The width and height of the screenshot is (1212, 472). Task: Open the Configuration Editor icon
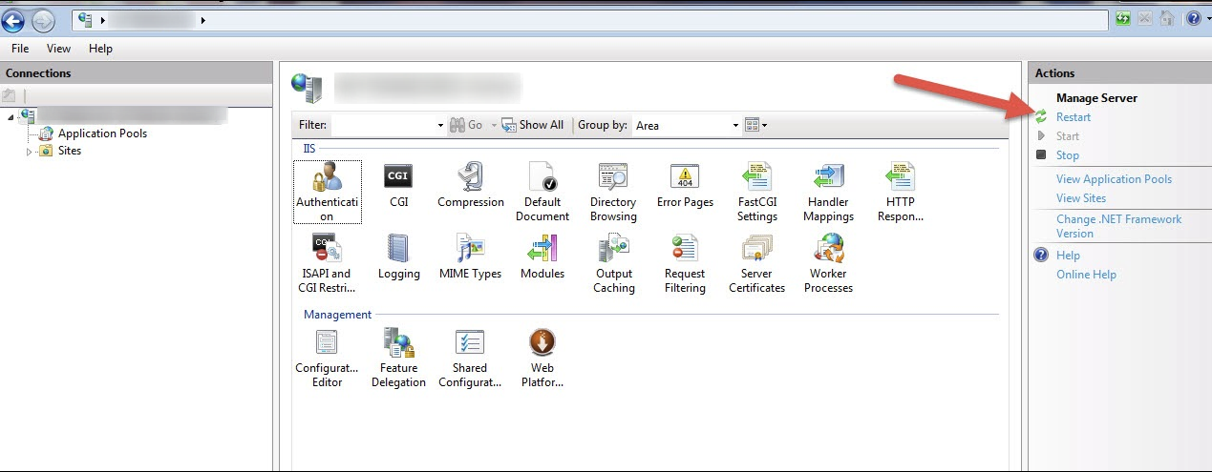(327, 343)
